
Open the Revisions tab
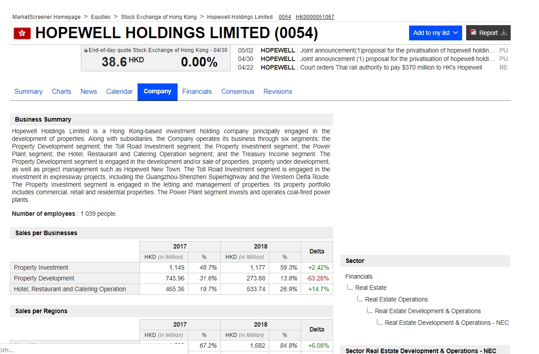pyautogui.click(x=277, y=92)
